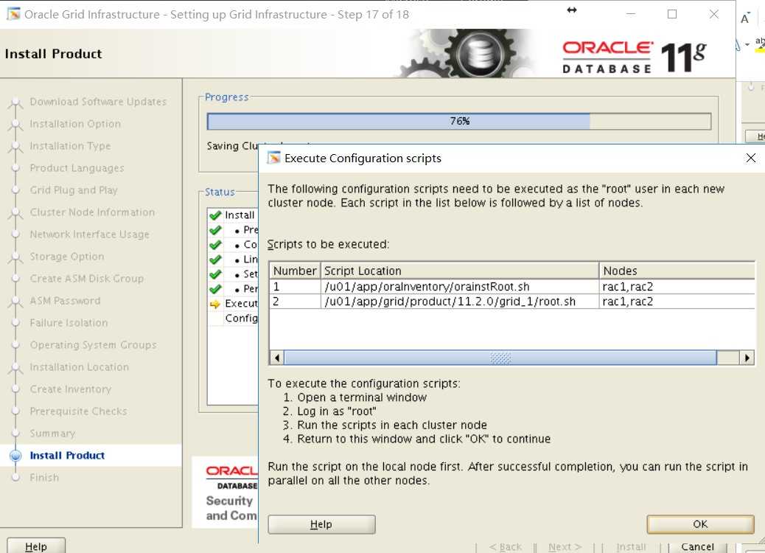This screenshot has height=553, width=765.
Task: Click icon in Execute Configuration scripts title
Action: [273, 158]
